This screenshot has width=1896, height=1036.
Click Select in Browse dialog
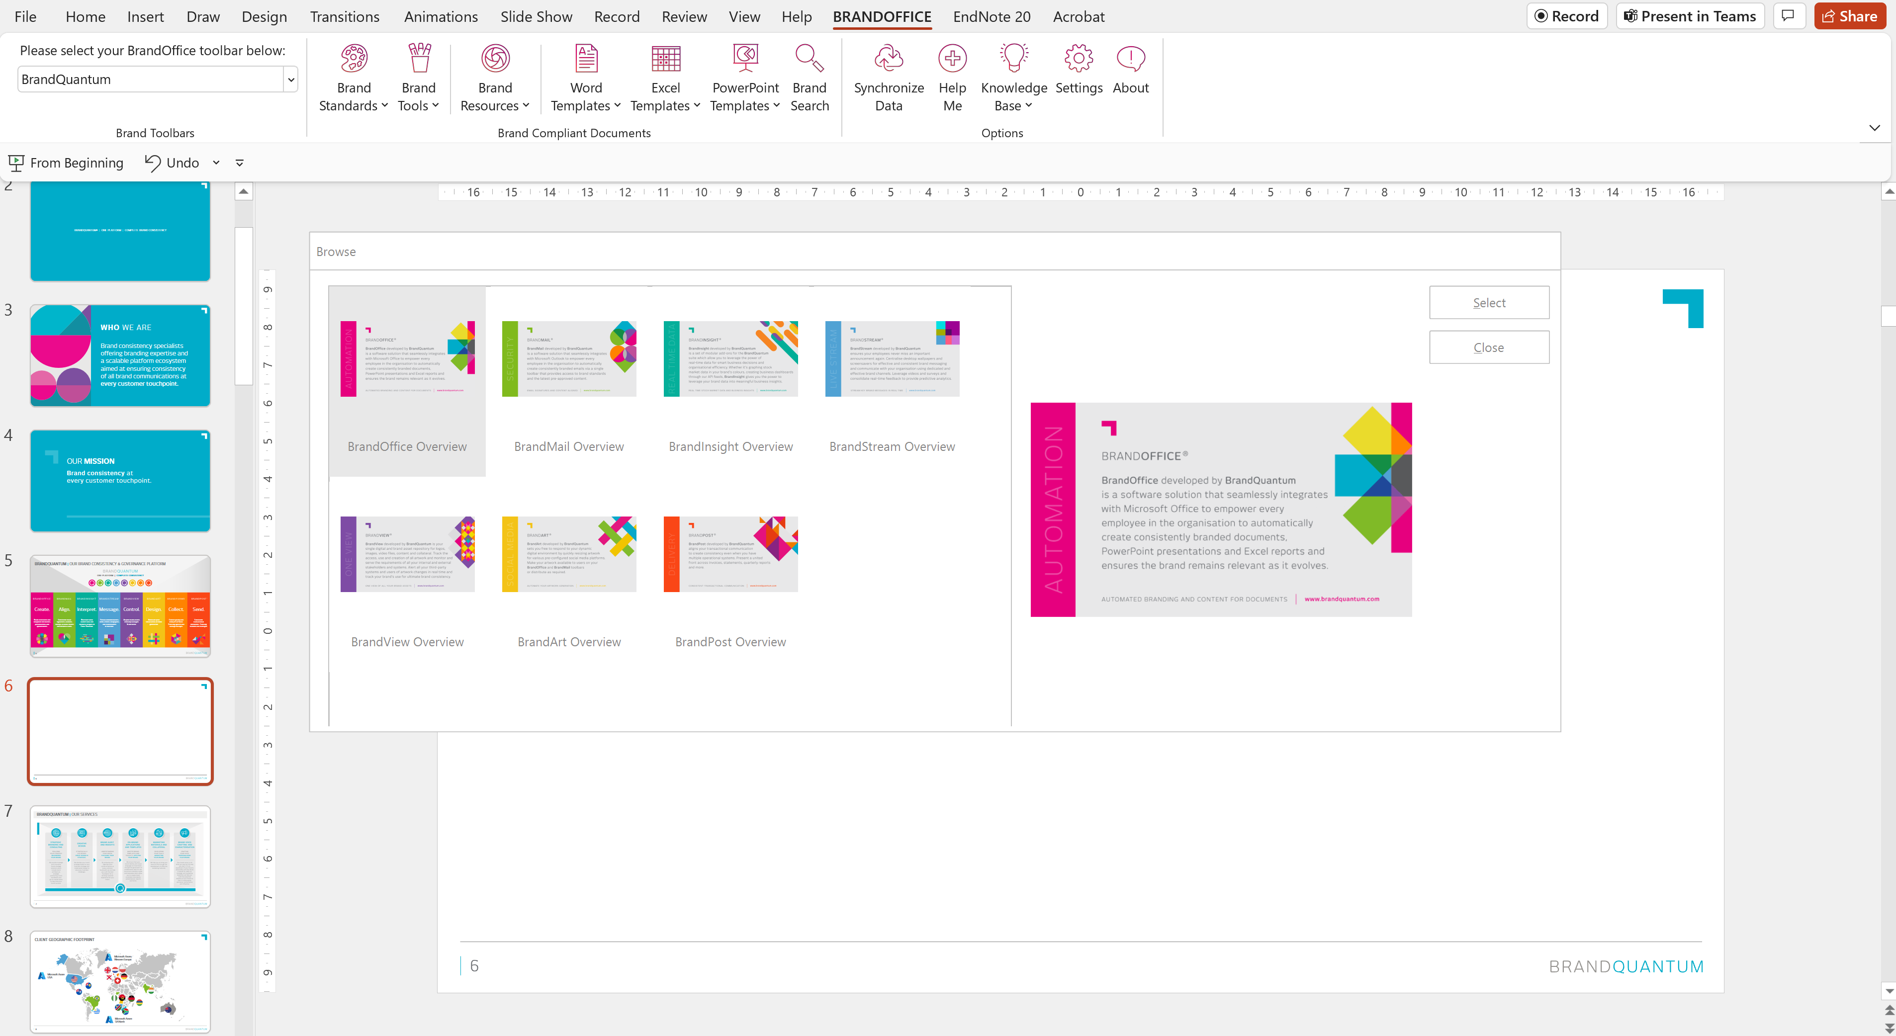coord(1489,302)
